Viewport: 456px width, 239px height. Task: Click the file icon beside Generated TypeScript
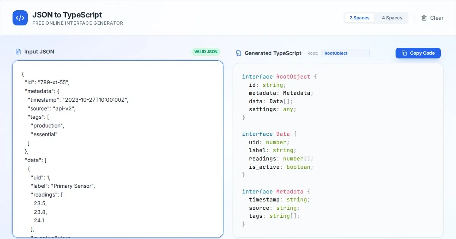coord(239,53)
